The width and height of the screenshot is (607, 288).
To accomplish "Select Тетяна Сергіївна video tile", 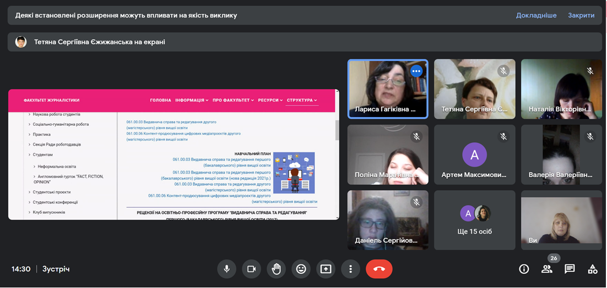I will (475, 89).
